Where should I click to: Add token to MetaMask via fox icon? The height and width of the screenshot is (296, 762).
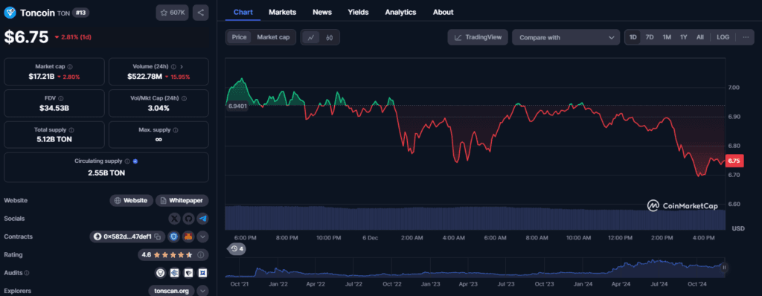(188, 237)
